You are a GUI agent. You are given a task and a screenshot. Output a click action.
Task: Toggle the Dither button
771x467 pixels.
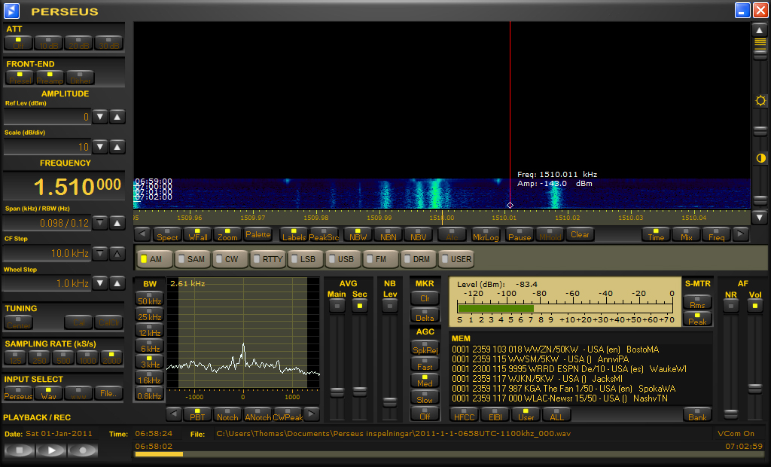coord(80,78)
